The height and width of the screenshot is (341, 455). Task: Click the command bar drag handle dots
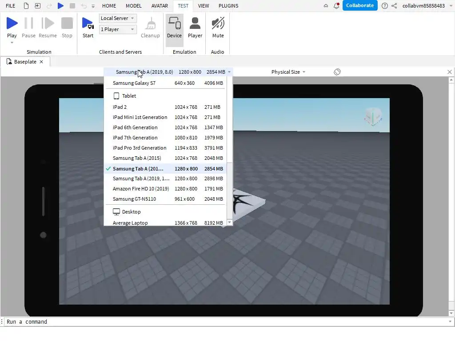tap(2, 321)
